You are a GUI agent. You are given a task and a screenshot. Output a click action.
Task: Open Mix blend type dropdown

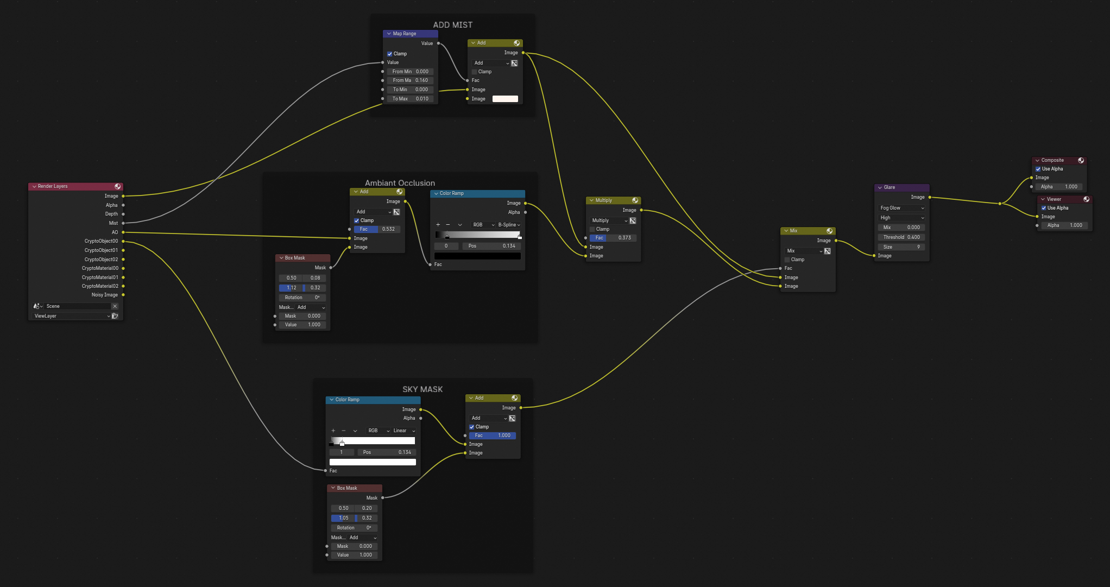(x=804, y=251)
